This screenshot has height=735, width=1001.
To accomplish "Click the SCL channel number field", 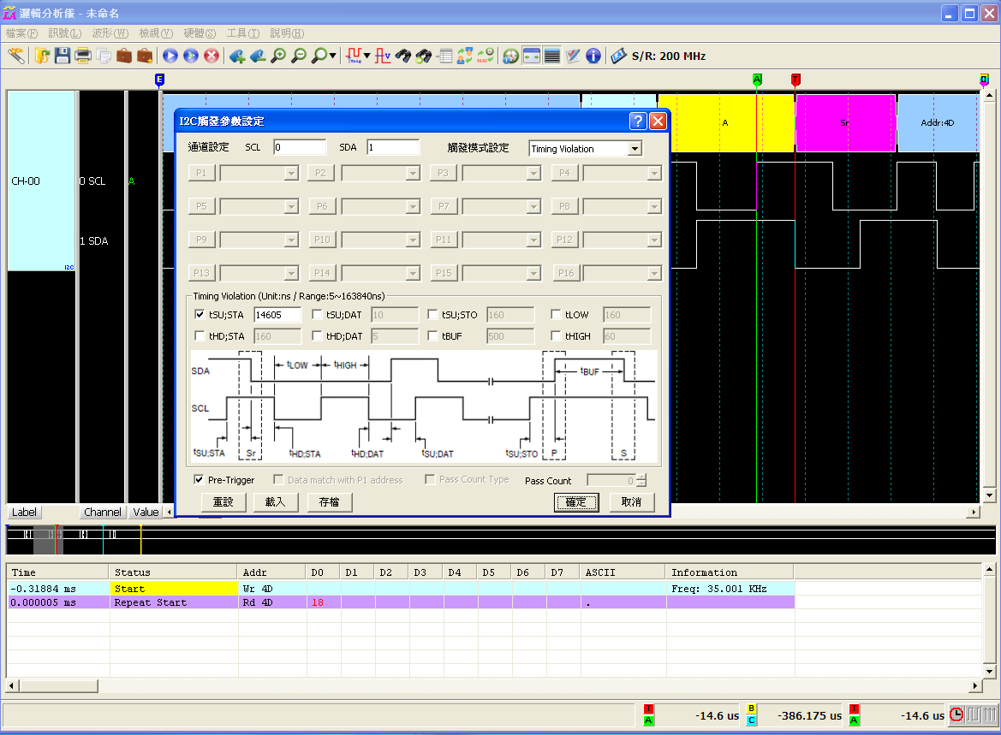I will 300,147.
